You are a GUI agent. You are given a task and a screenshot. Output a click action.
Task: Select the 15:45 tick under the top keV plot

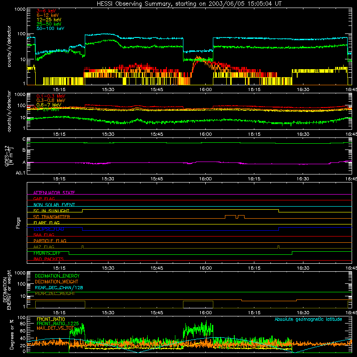pos(157,90)
